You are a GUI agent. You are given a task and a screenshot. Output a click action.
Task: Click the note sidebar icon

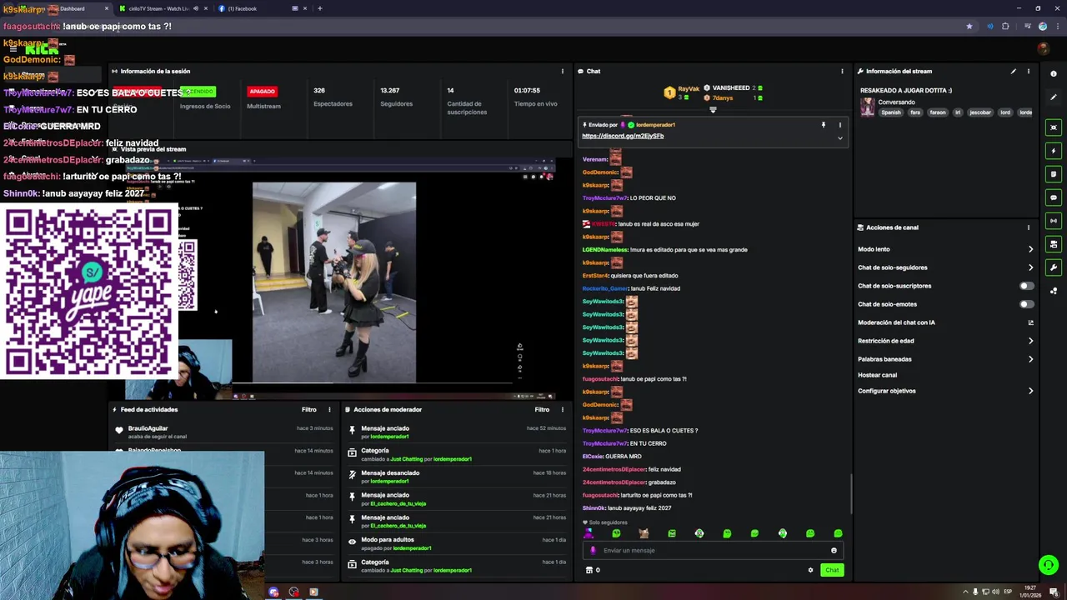click(1054, 174)
